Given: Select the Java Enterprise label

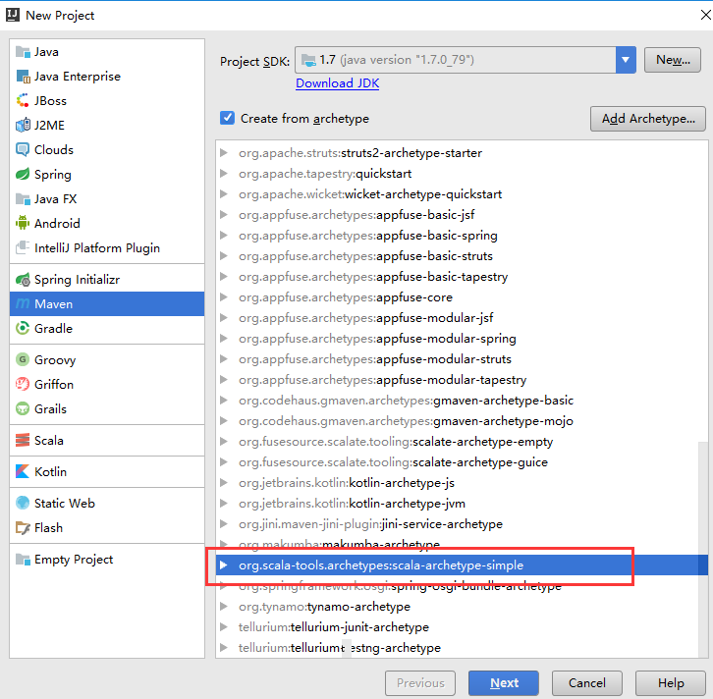Looking at the screenshot, I should [x=78, y=77].
